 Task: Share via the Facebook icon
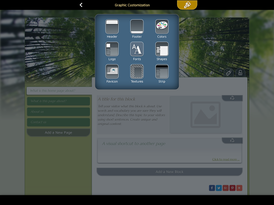point(212,188)
